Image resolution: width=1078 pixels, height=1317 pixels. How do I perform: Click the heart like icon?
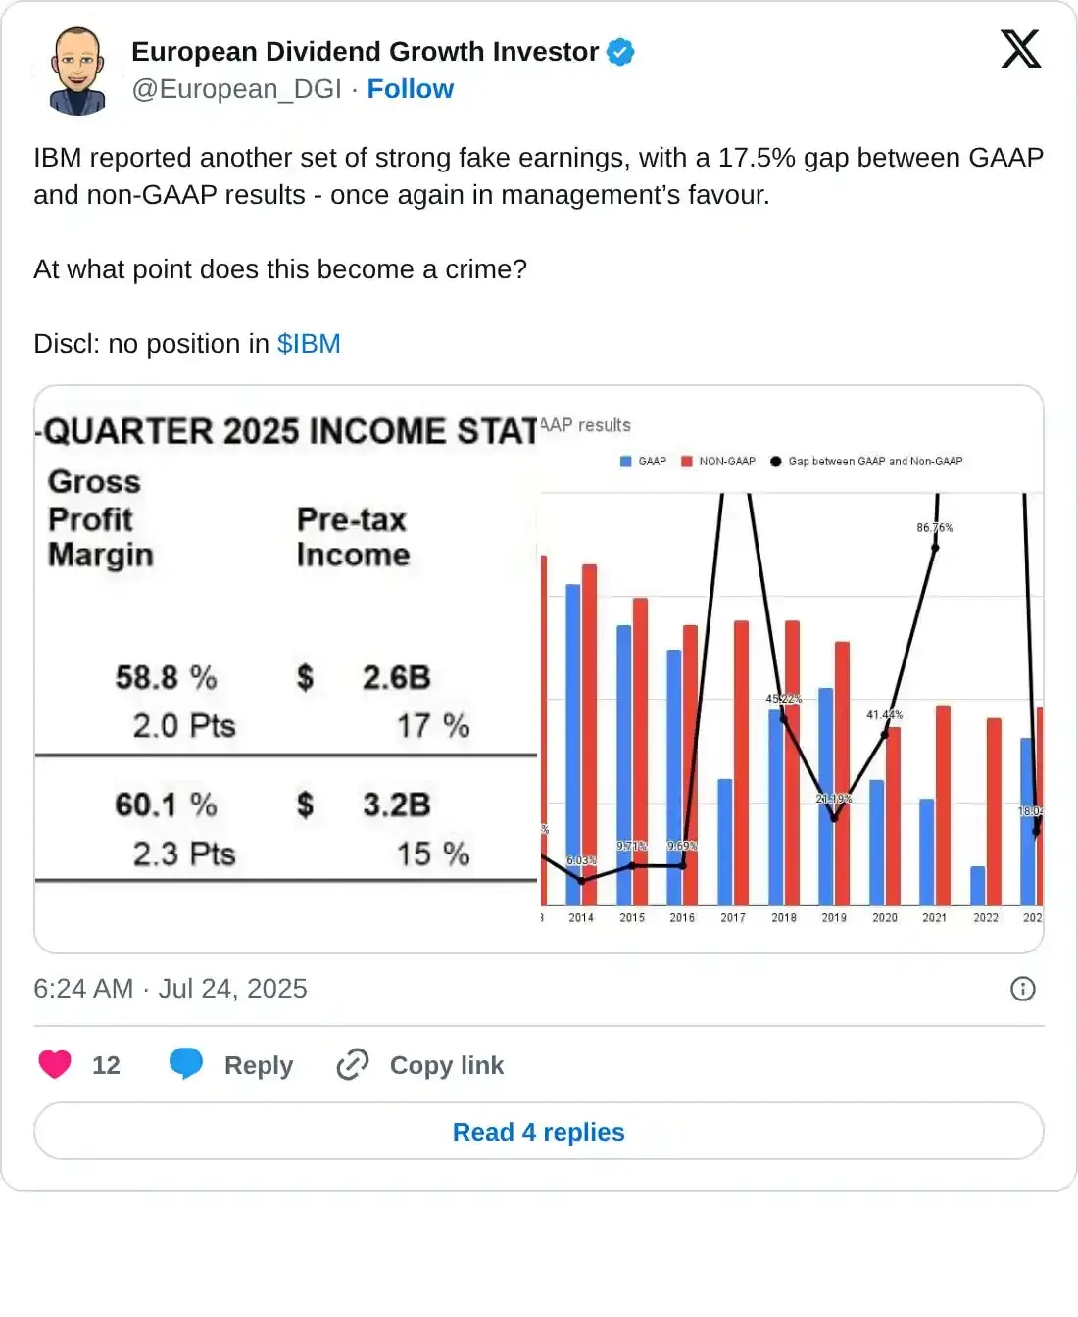55,1064
